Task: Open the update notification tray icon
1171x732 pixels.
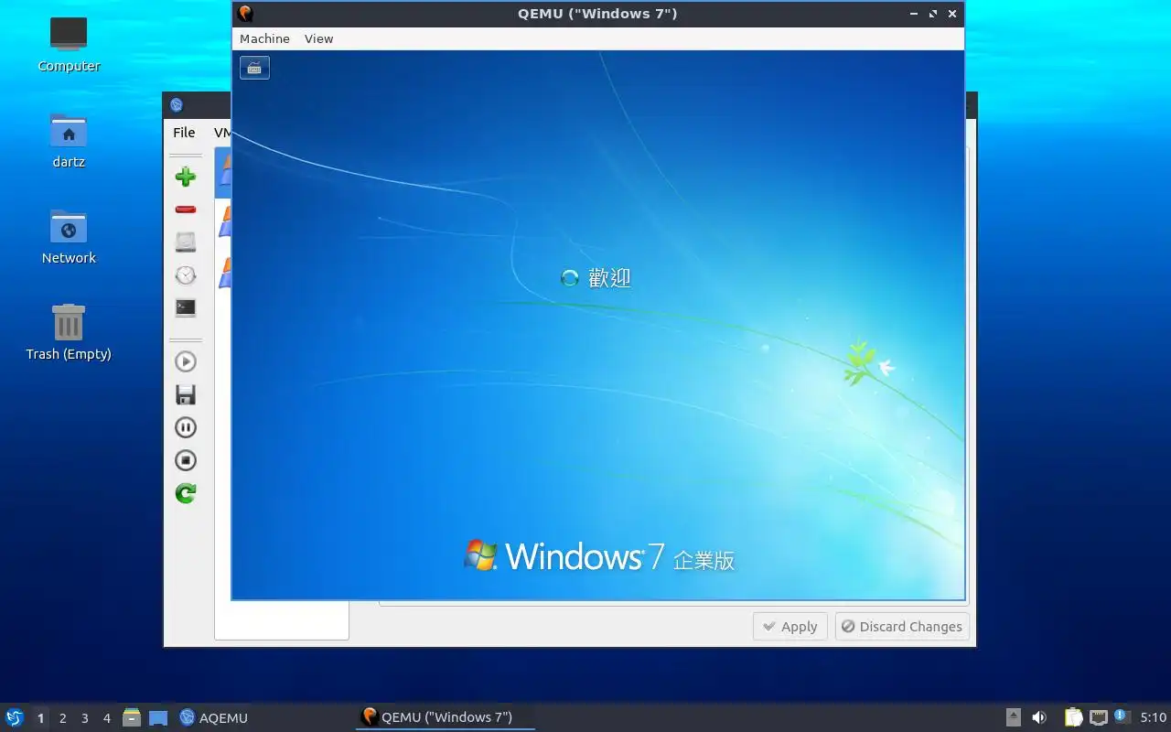Action: click(1122, 716)
